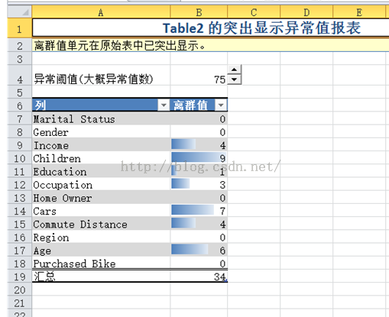The image size is (389, 317).
Task: Select column E header
Action: point(359,12)
